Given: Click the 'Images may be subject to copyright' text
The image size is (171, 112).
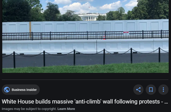Looking at the screenshot, I should tap(29, 109).
